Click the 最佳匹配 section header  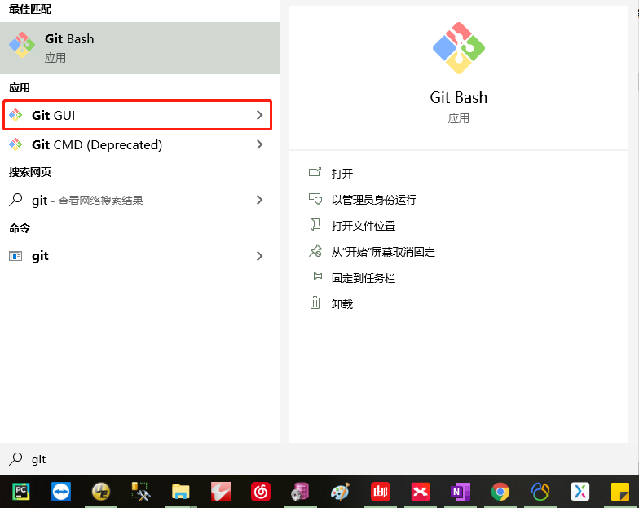coord(30,9)
